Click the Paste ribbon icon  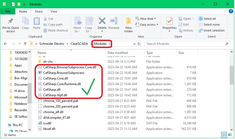pos(36,21)
